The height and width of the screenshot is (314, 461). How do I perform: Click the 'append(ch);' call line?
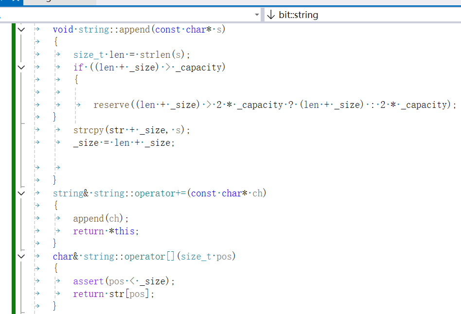[101, 218]
